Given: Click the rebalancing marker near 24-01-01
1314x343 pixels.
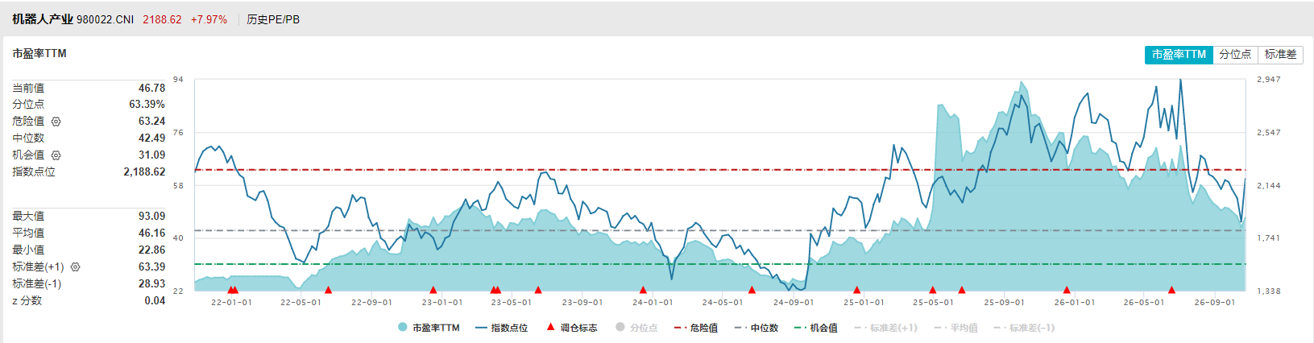Looking at the screenshot, I should [x=643, y=290].
